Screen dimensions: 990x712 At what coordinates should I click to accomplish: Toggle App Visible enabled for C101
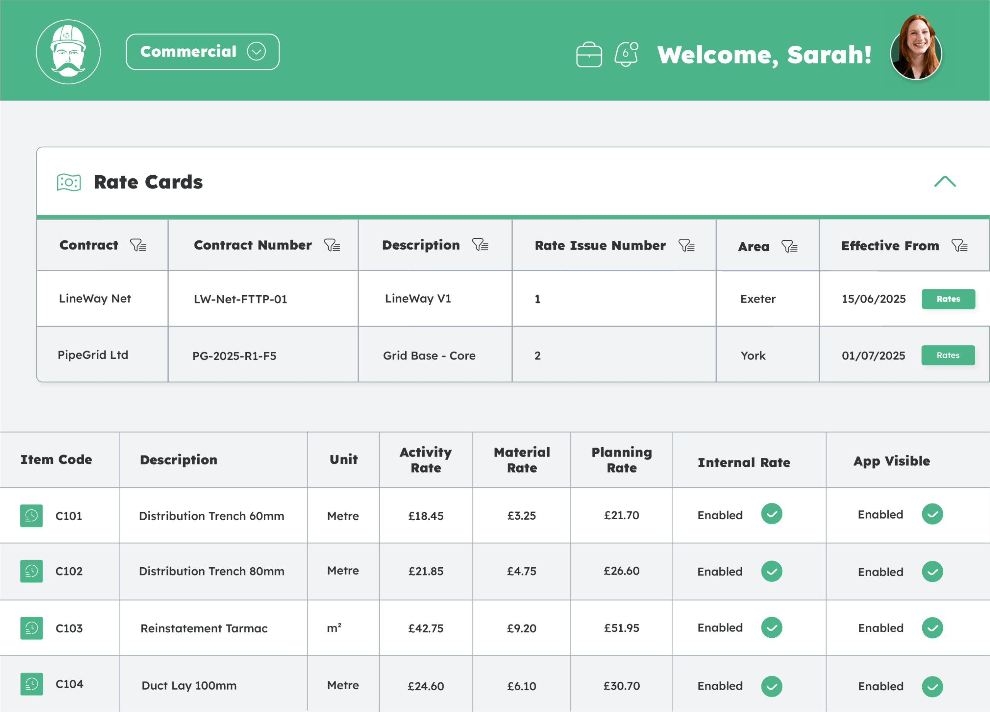click(932, 514)
